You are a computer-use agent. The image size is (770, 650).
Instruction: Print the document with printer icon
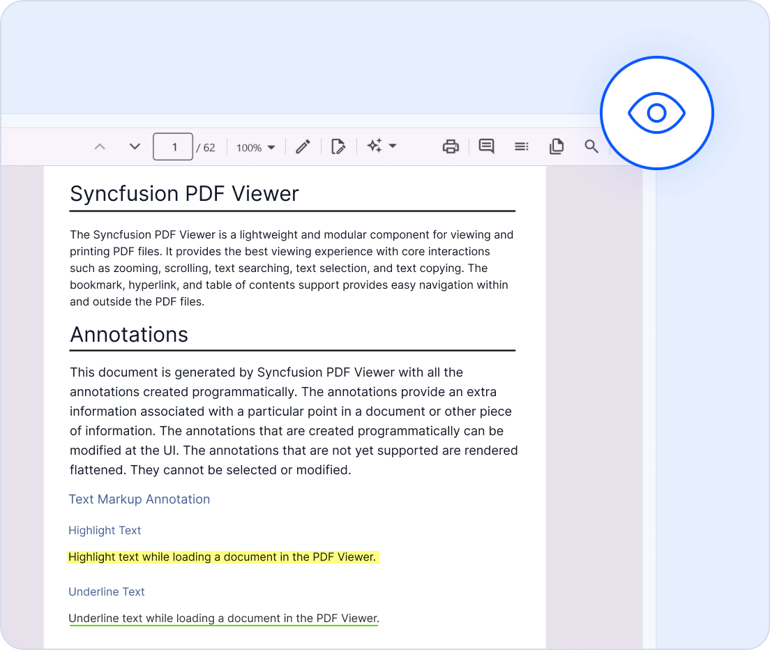pos(451,146)
